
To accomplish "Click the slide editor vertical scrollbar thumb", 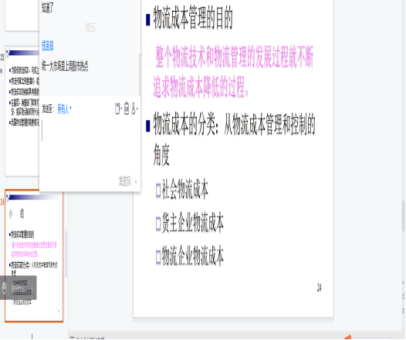I will tap(404, 216).
